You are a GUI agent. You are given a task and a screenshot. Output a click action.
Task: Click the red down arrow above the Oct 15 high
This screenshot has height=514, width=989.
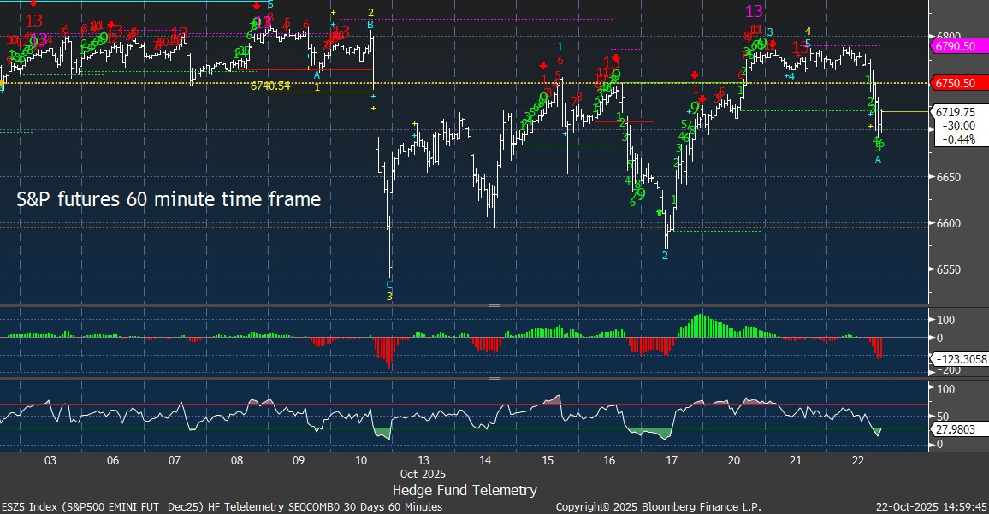click(542, 66)
